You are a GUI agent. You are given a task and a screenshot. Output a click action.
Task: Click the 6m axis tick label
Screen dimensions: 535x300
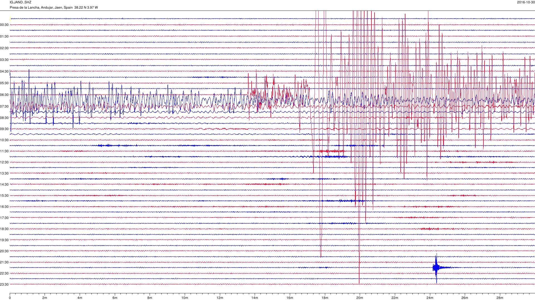click(x=115, y=298)
